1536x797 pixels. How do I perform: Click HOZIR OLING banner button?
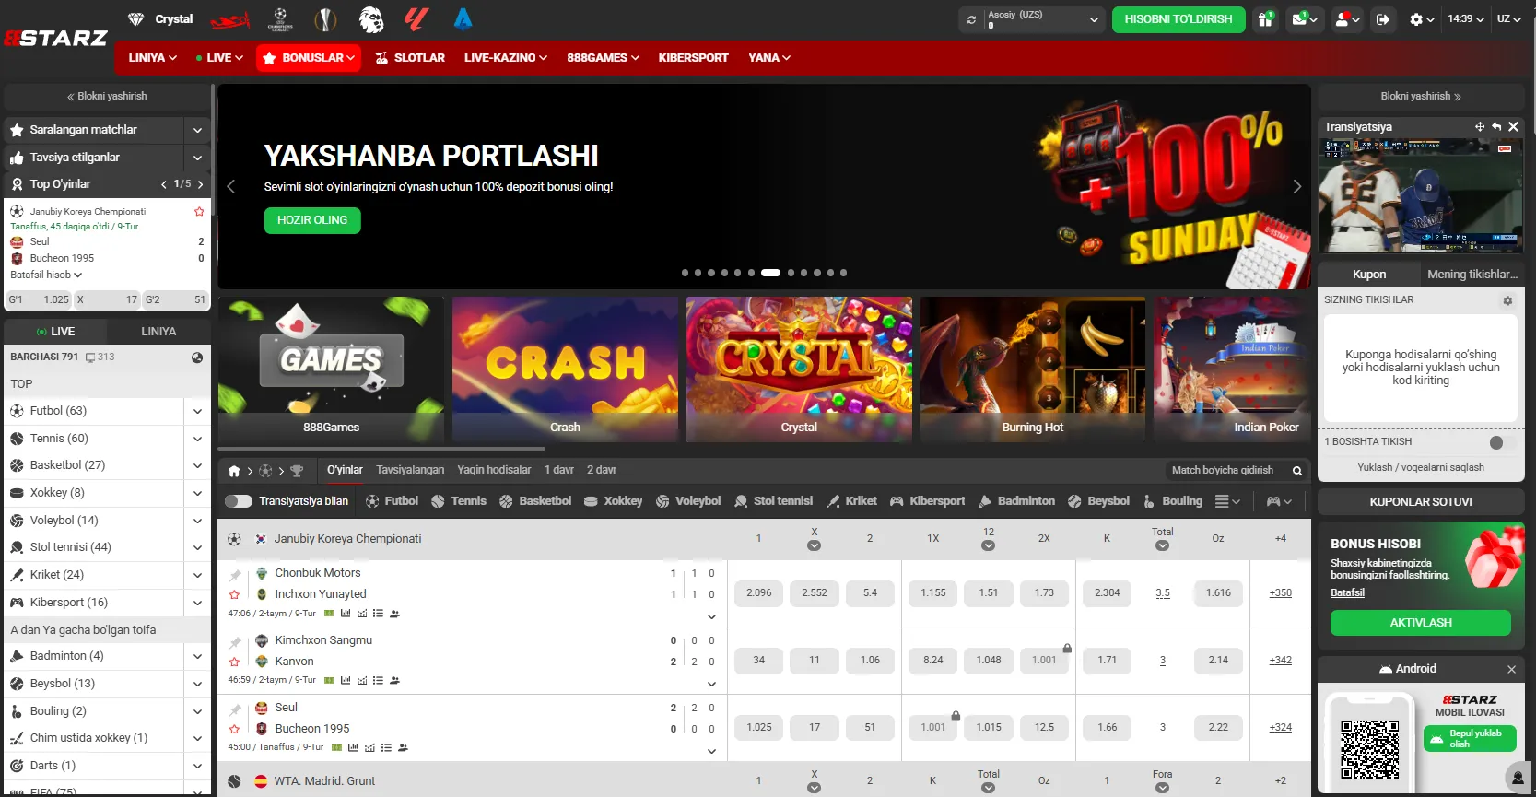312,220
